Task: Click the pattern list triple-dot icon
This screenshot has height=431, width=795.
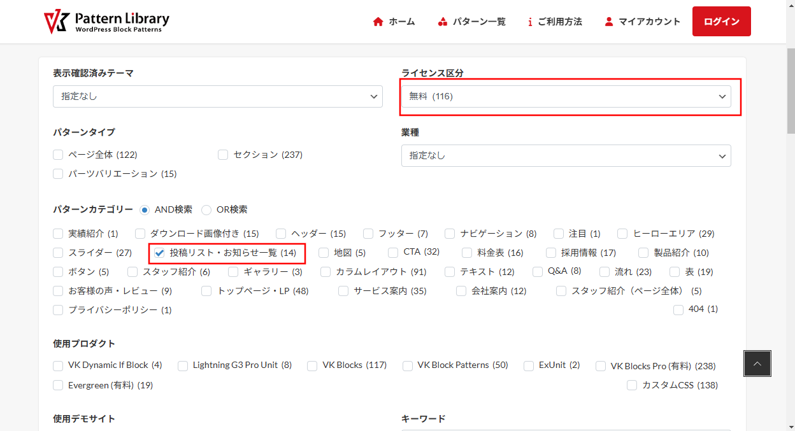Action: click(443, 22)
